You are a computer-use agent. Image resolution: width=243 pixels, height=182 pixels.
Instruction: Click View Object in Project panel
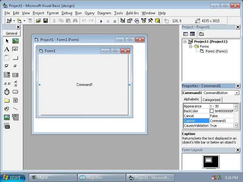click(193, 34)
